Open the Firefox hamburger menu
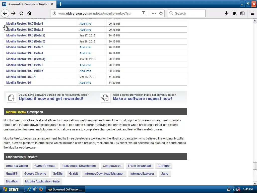Viewport: 257px width, 193px height. pos(252,13)
